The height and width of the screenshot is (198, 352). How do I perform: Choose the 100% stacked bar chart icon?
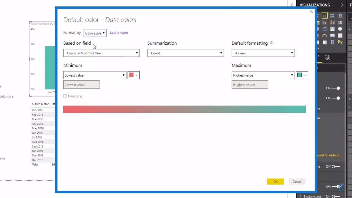(332, 16)
